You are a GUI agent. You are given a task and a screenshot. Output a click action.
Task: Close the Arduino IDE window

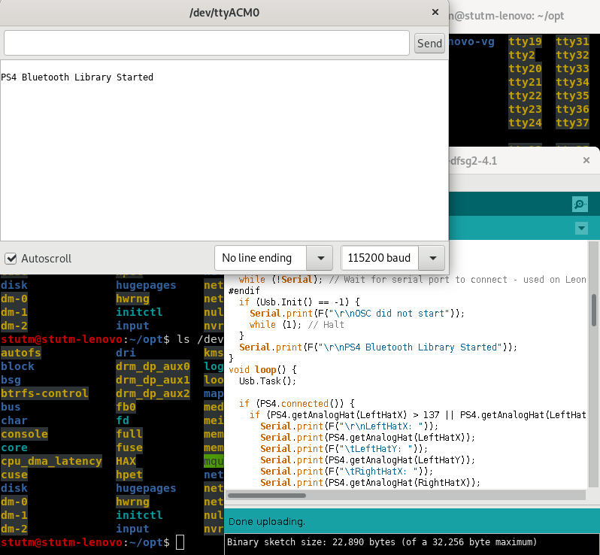(586, 161)
